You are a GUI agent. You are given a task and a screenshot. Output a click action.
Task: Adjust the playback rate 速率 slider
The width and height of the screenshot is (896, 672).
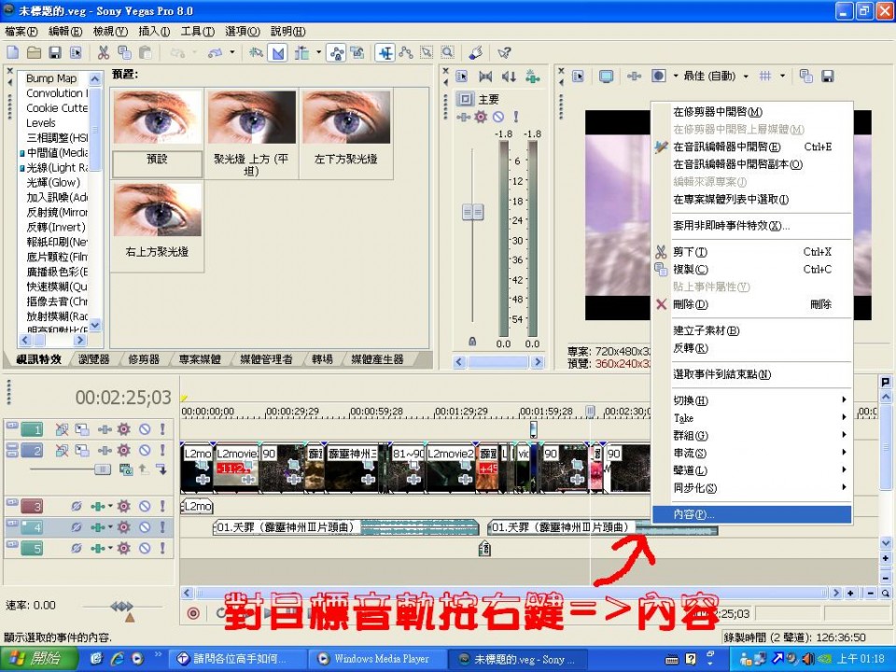[x=121, y=607]
